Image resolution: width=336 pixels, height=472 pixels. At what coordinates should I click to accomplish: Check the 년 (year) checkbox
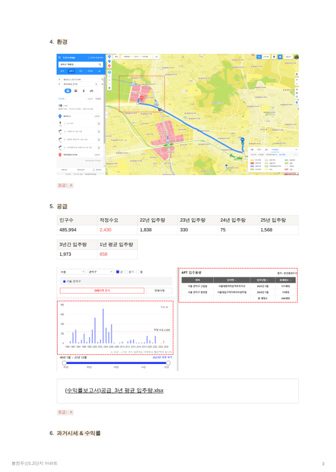click(x=117, y=272)
